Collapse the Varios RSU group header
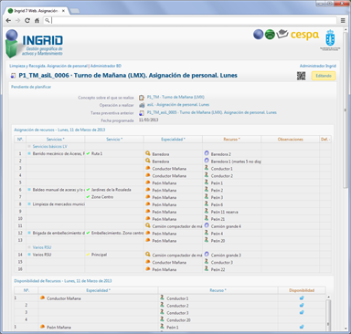 (x=29, y=247)
